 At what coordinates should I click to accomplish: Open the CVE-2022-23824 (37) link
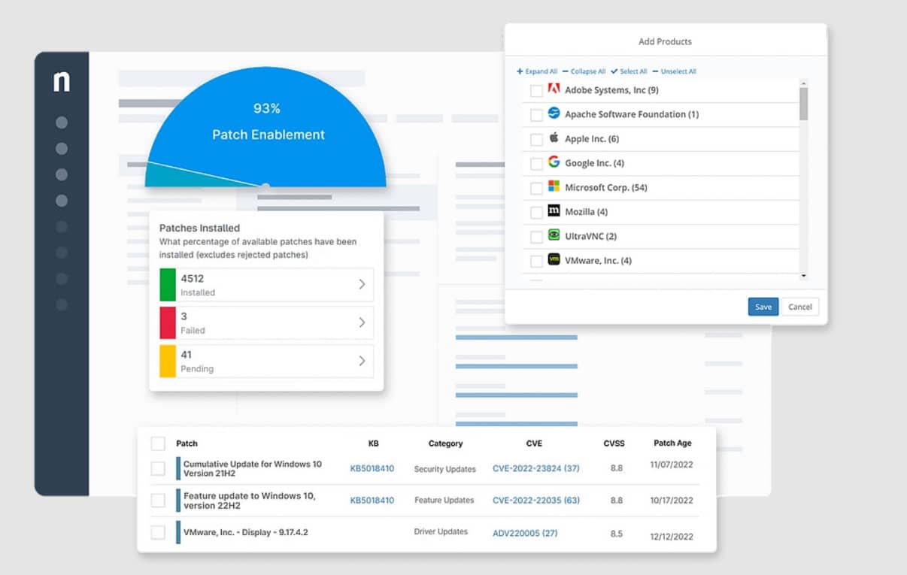click(x=536, y=468)
